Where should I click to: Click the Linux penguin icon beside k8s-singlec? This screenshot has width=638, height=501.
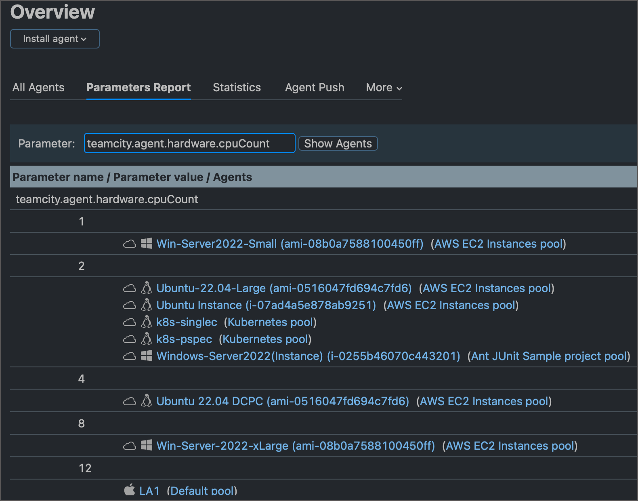[146, 322]
